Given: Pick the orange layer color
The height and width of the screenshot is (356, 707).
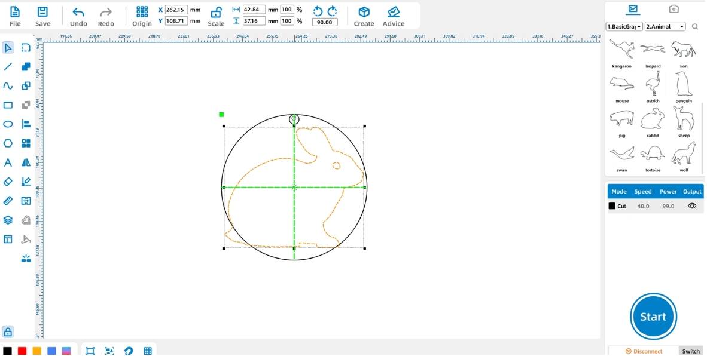Looking at the screenshot, I should pos(37,351).
